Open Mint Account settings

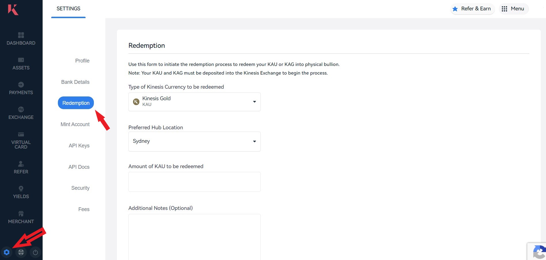75,124
